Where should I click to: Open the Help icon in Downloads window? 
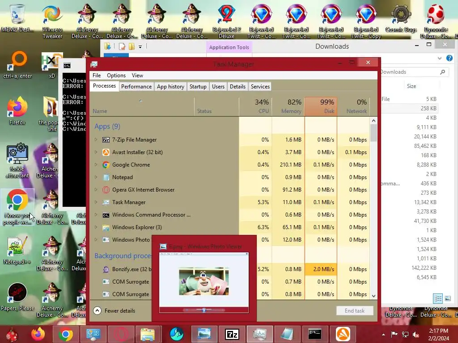[x=450, y=58]
